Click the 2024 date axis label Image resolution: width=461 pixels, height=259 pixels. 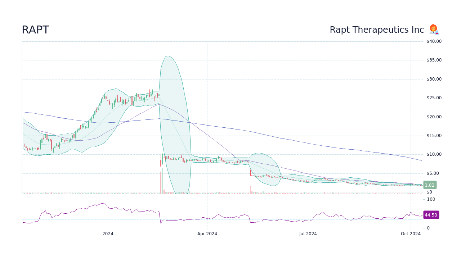click(x=108, y=234)
